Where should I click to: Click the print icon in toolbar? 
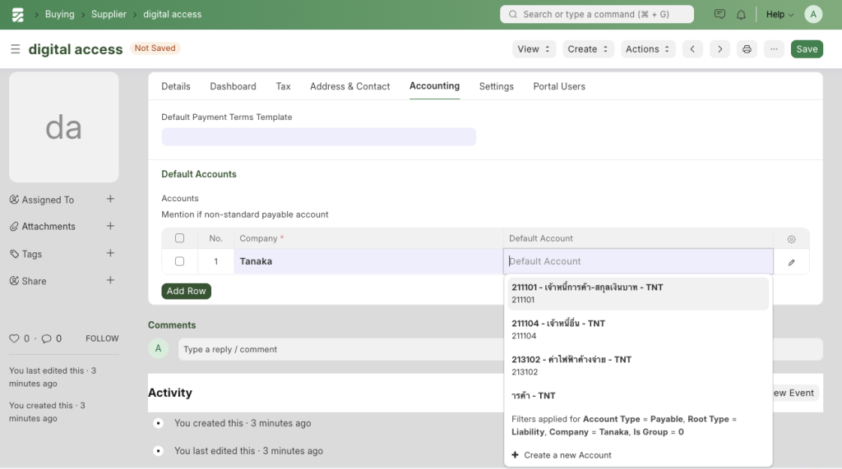(747, 49)
